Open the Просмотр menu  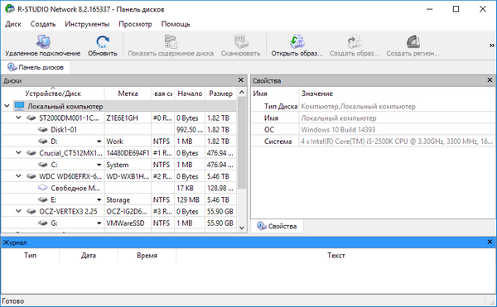click(x=135, y=24)
